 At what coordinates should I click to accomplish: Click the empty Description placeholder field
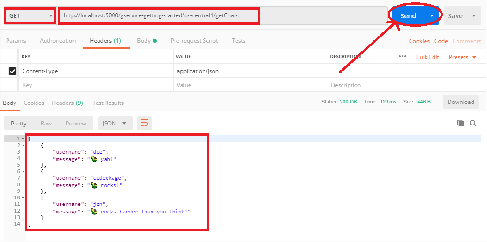tap(407, 85)
